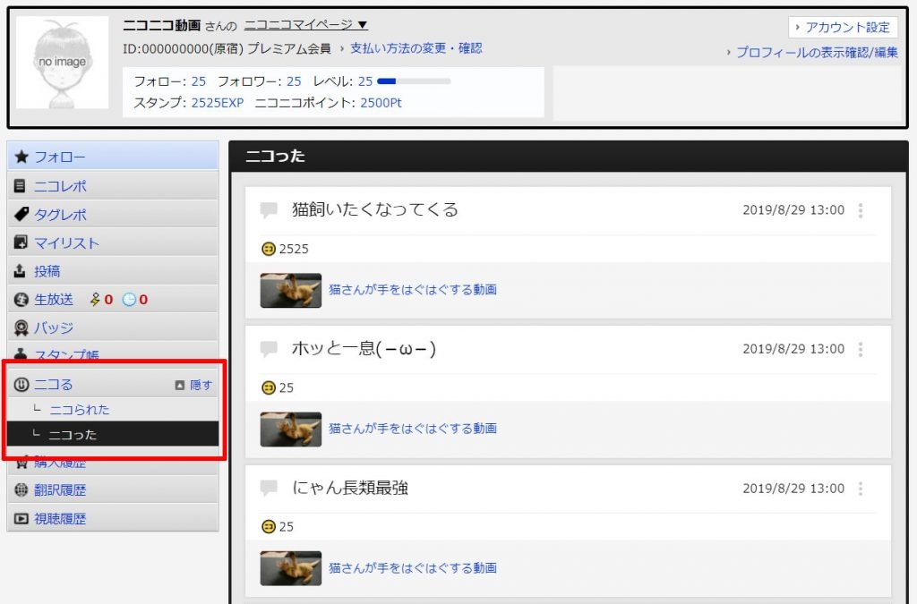Image resolution: width=917 pixels, height=604 pixels.
Task: Open the ニコる menu link
Action: [53, 385]
